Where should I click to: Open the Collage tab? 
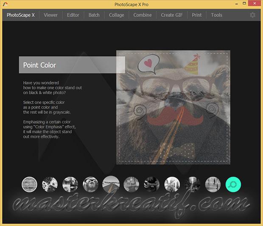click(x=116, y=15)
